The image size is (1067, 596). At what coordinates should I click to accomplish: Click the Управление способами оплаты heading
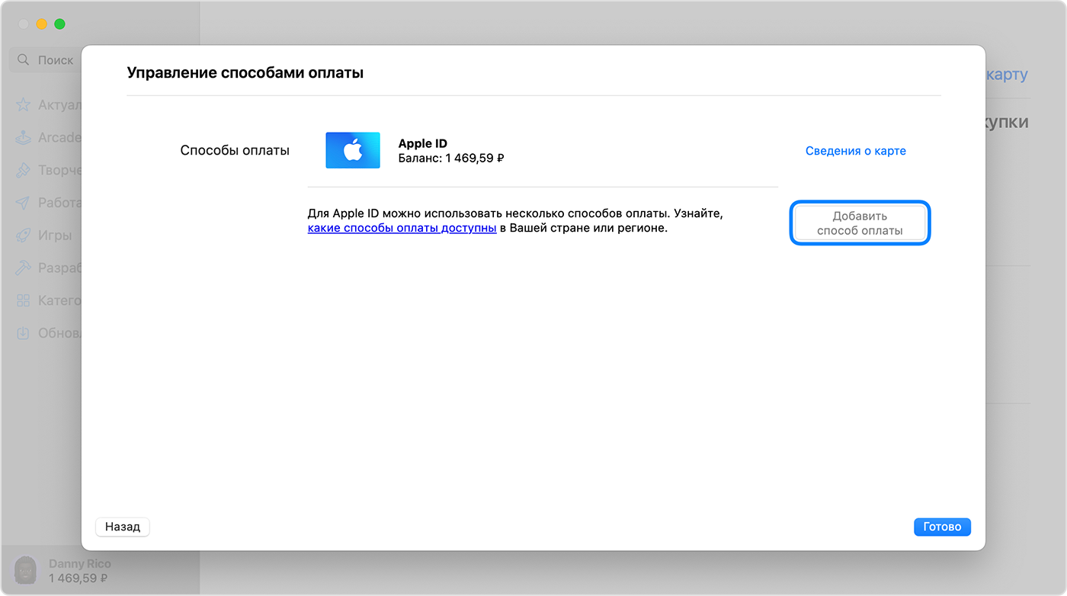[x=245, y=73]
